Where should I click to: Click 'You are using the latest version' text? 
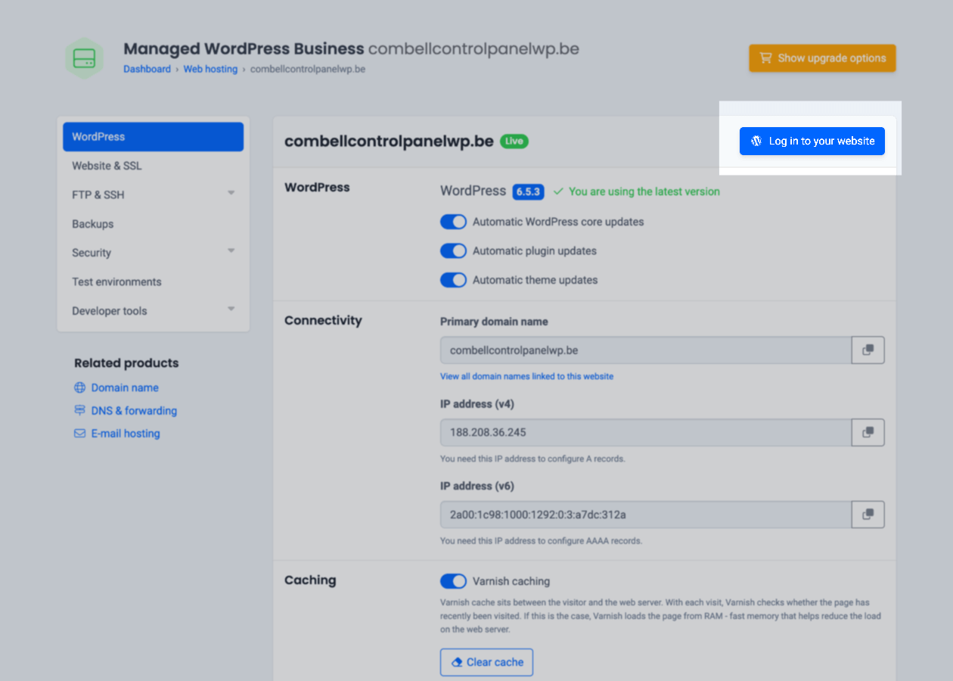coord(644,191)
